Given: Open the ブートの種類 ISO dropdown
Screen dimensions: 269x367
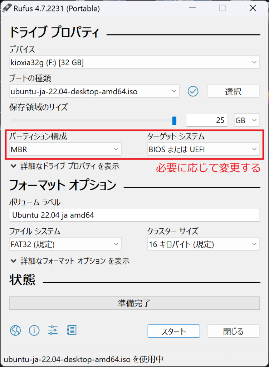Looking at the screenshot, I should [x=94, y=91].
